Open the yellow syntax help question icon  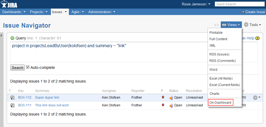coord(257,38)
